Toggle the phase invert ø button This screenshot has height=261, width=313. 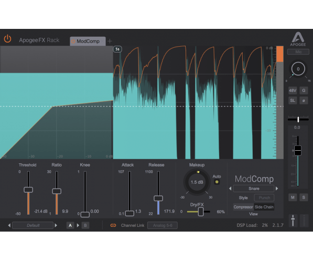tap(304, 100)
